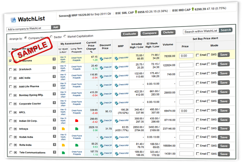Viewport: 242px width, 162px height.
Task: Expand the Corporate Courier row
Action: pyautogui.click(x=15, y=104)
